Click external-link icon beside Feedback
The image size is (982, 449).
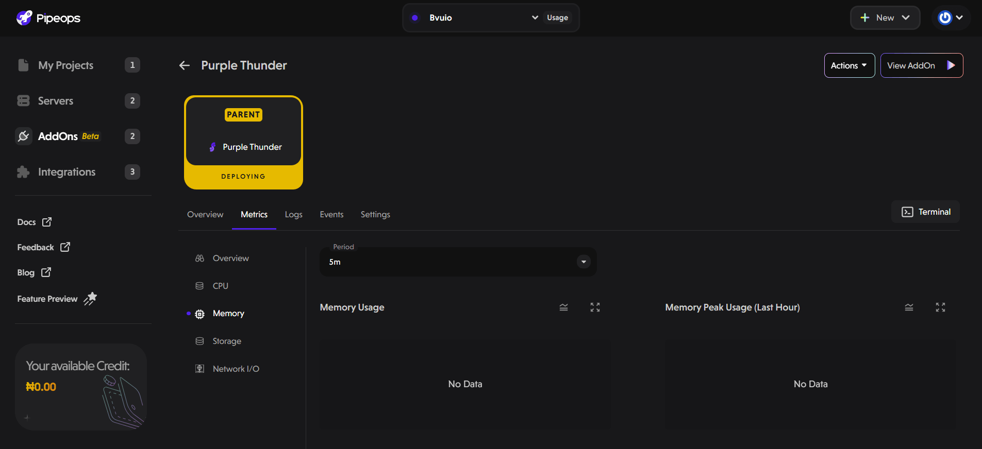click(x=65, y=247)
